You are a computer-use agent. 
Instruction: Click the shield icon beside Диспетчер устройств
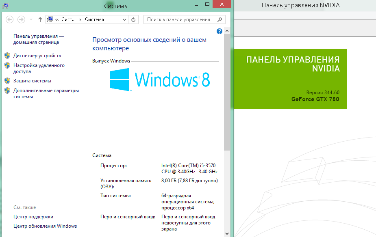(x=7, y=56)
